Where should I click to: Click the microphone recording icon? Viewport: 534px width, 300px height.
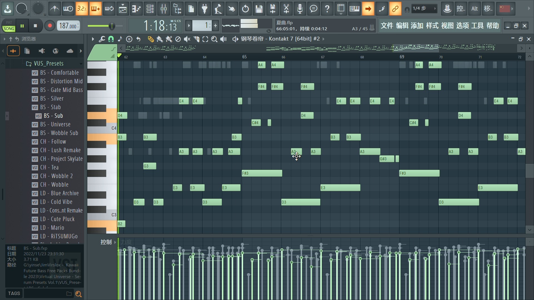[300, 9]
